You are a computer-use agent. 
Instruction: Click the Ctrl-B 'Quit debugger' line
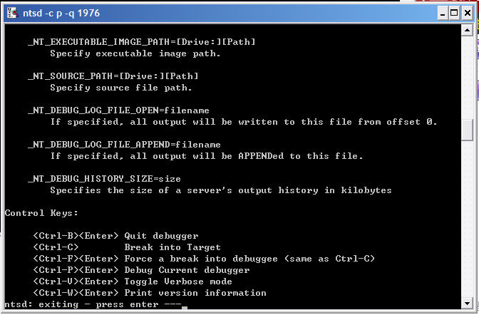click(x=115, y=236)
